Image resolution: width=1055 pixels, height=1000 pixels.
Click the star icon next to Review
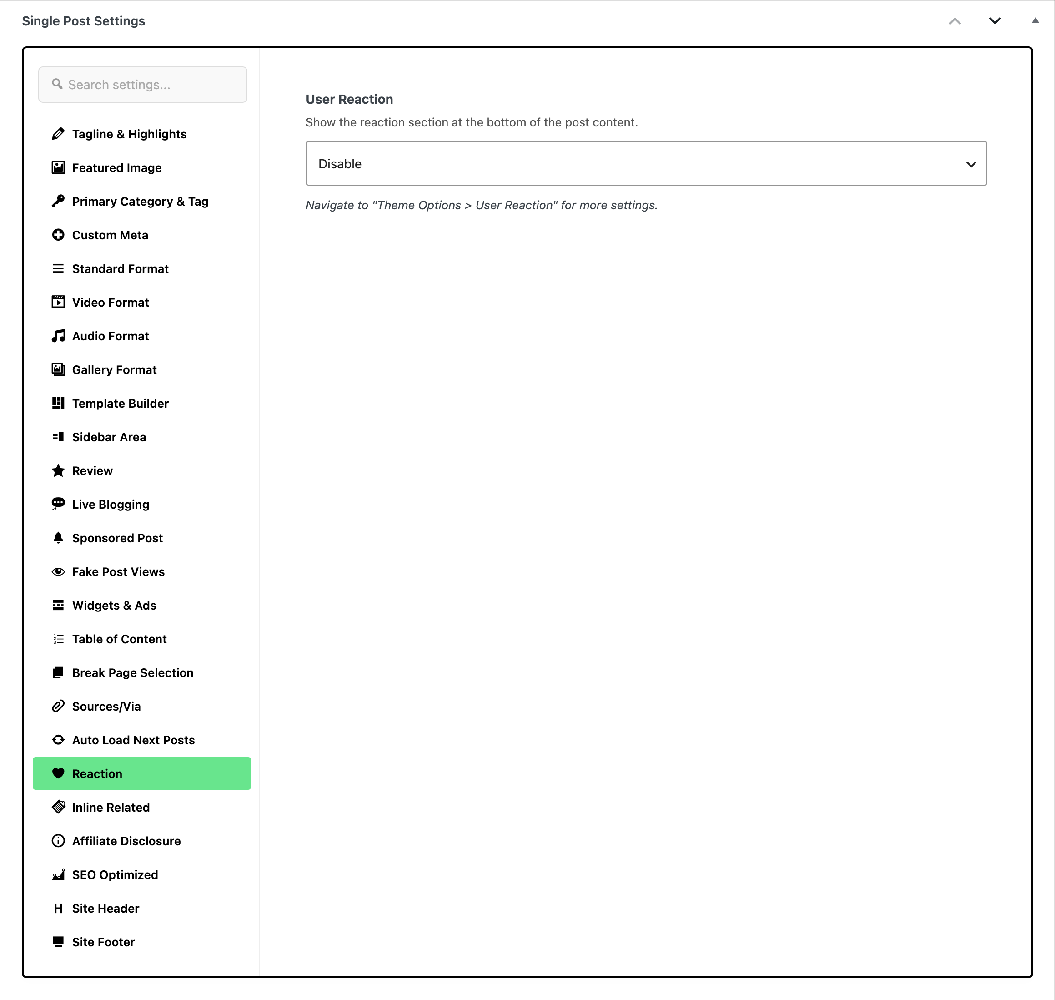[58, 471]
